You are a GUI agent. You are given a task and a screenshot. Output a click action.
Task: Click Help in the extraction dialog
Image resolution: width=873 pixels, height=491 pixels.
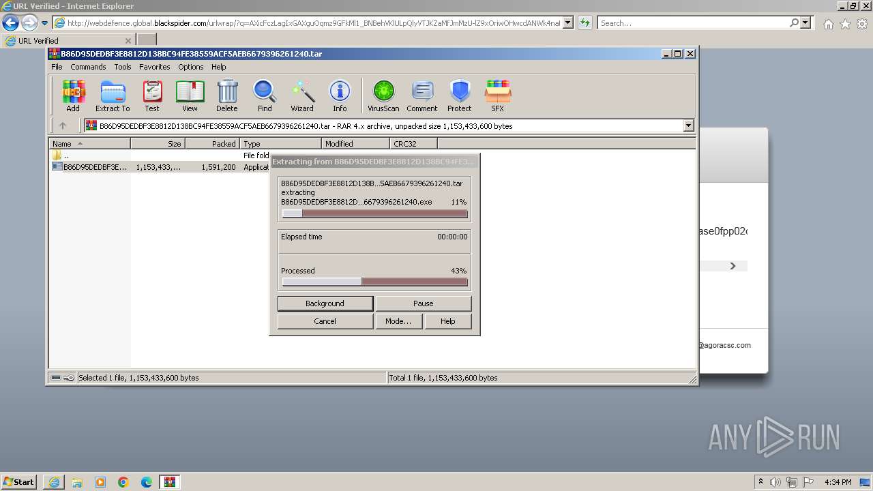click(x=447, y=321)
